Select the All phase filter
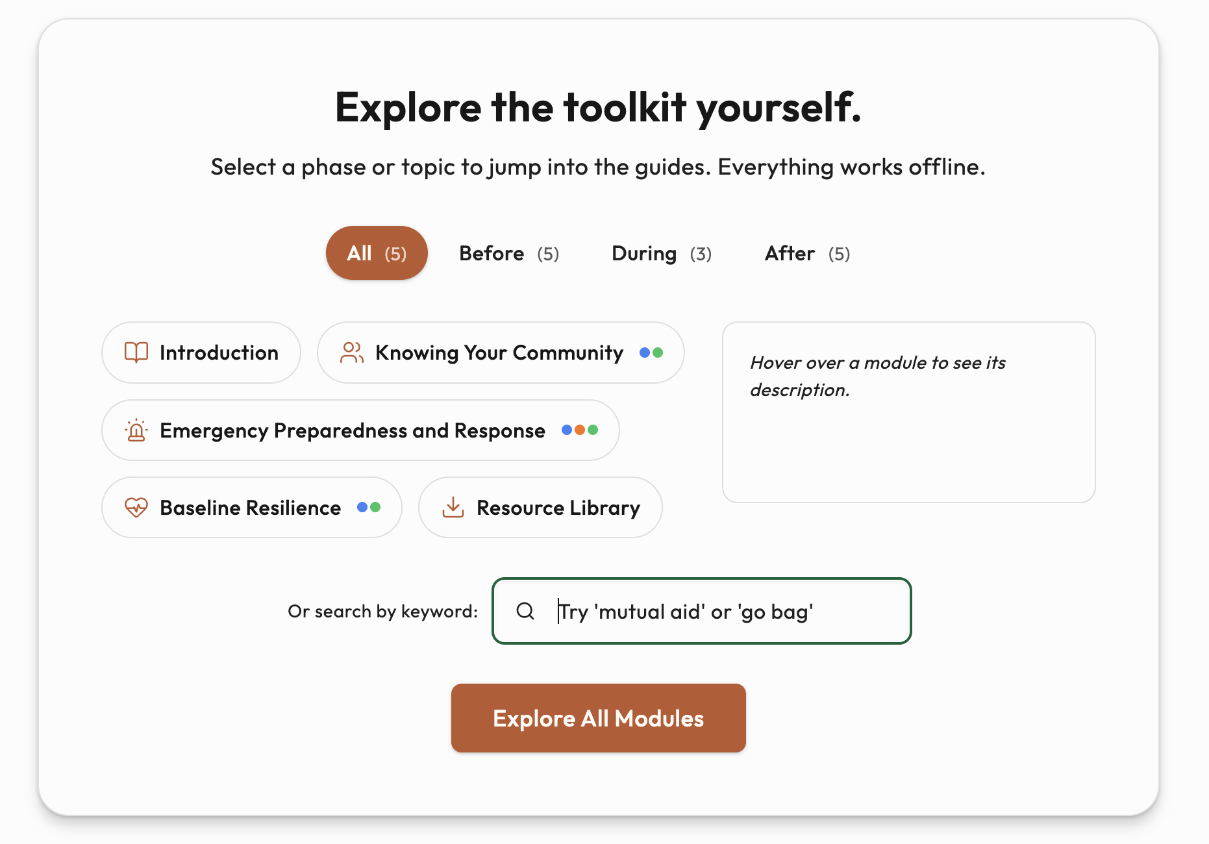The height and width of the screenshot is (844, 1209). click(376, 253)
